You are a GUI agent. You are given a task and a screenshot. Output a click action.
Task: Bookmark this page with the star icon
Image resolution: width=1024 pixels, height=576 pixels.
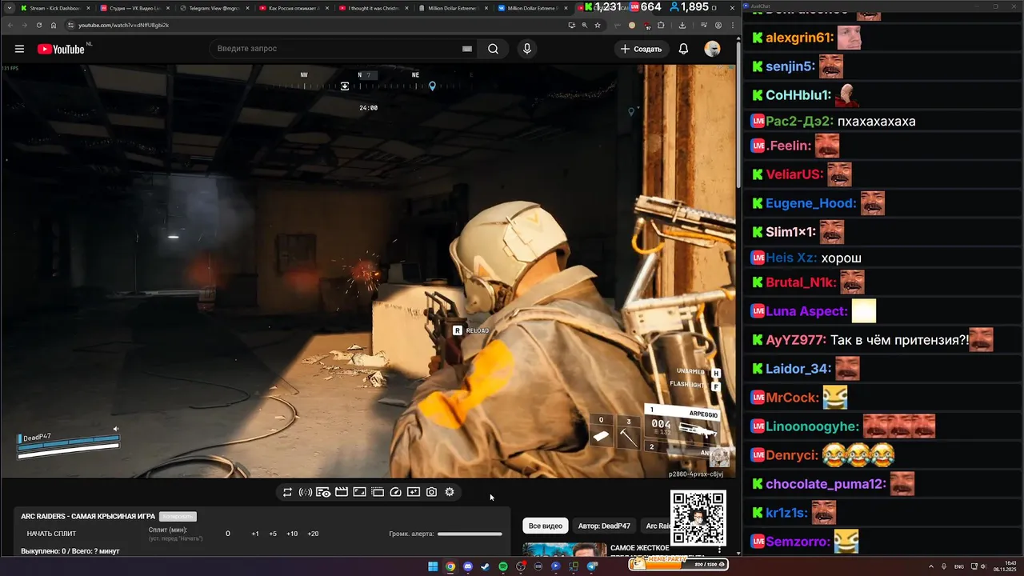click(x=598, y=25)
